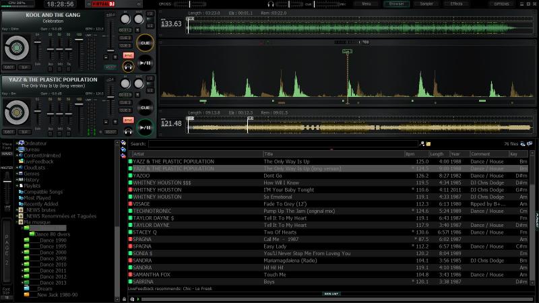Expand the Playlists node
The height and width of the screenshot is (303, 539).
(x=17, y=186)
